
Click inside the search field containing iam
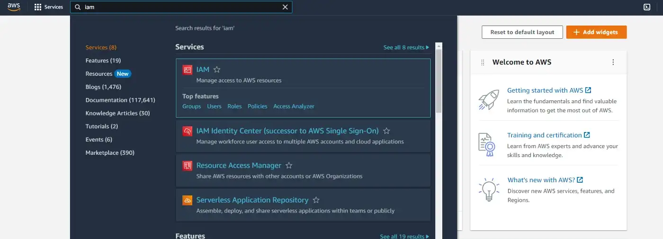pos(181,7)
